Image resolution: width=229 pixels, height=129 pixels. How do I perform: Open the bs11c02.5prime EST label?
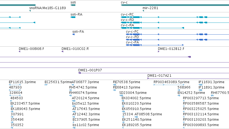(x=86, y=125)
